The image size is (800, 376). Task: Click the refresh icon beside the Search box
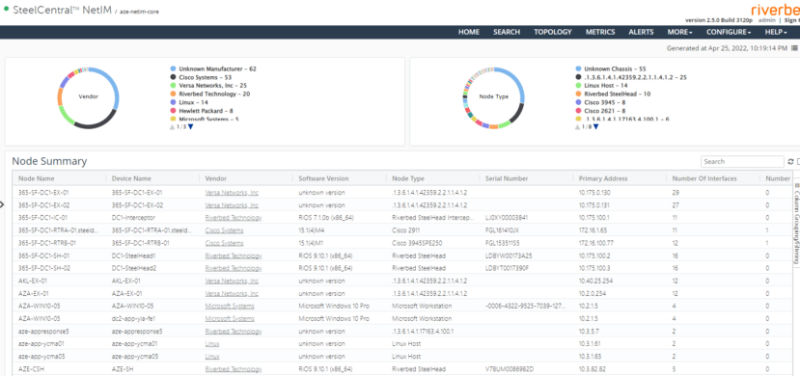point(790,162)
